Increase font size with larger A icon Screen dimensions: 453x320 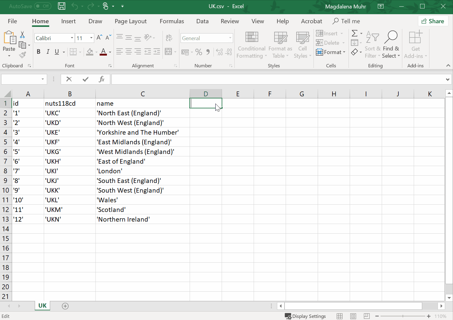pyautogui.click(x=99, y=38)
